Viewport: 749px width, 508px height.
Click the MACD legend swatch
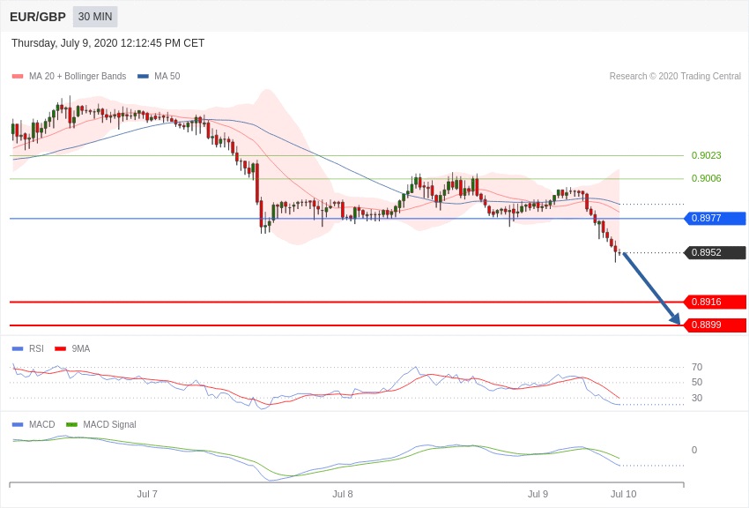[18, 425]
